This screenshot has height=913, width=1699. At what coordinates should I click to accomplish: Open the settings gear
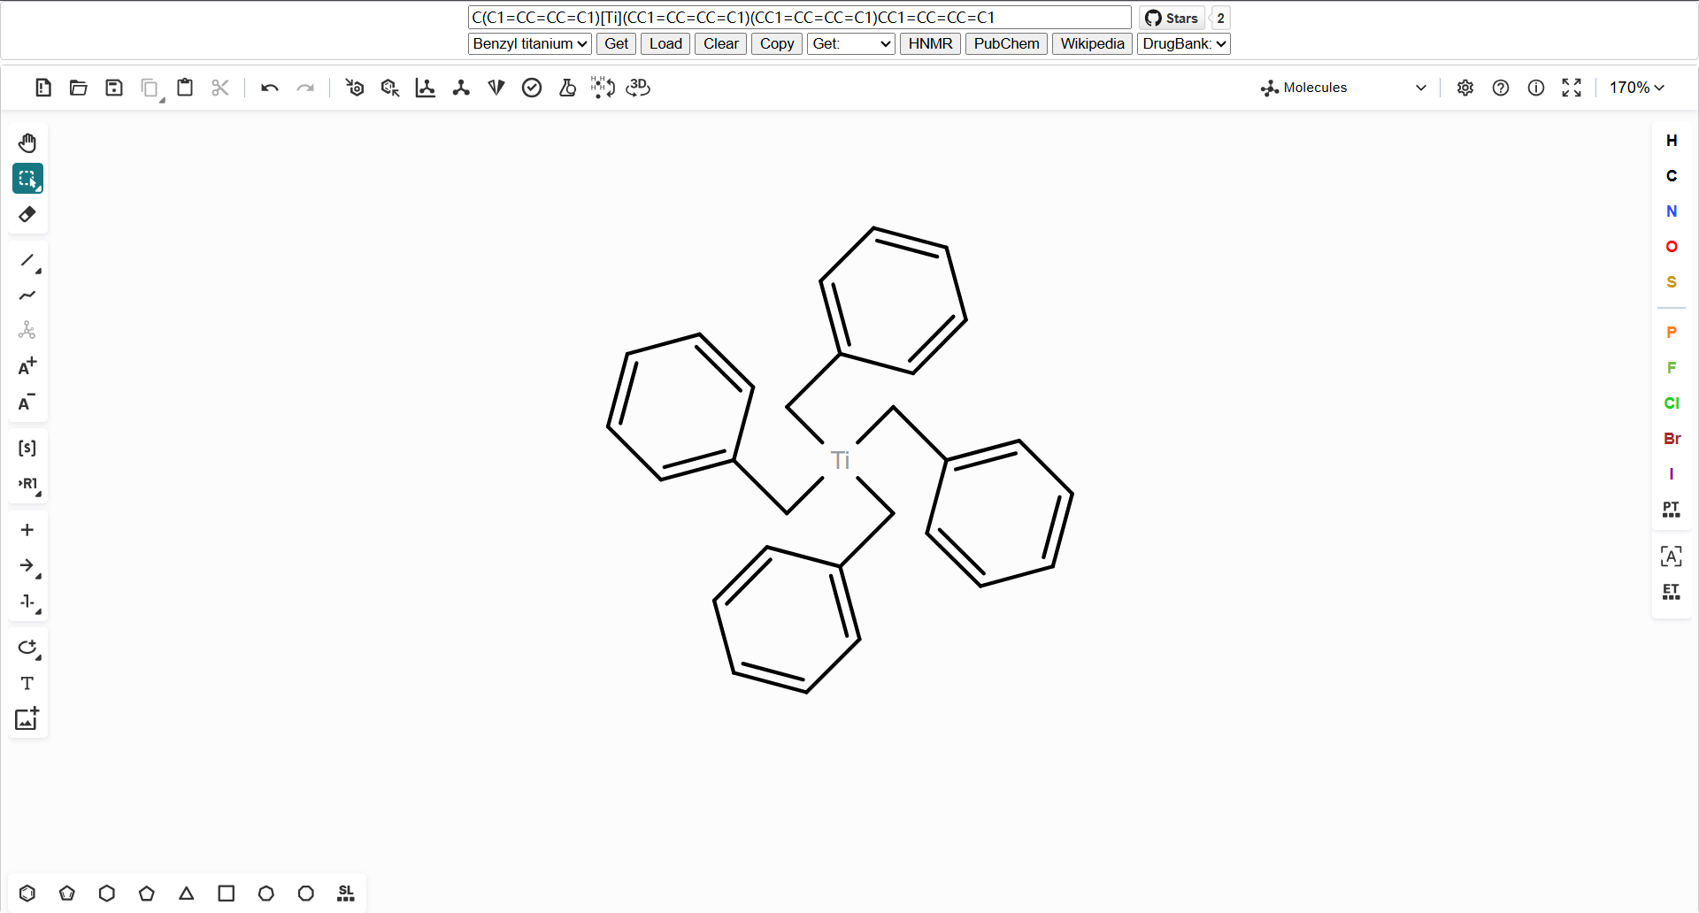pos(1465,88)
